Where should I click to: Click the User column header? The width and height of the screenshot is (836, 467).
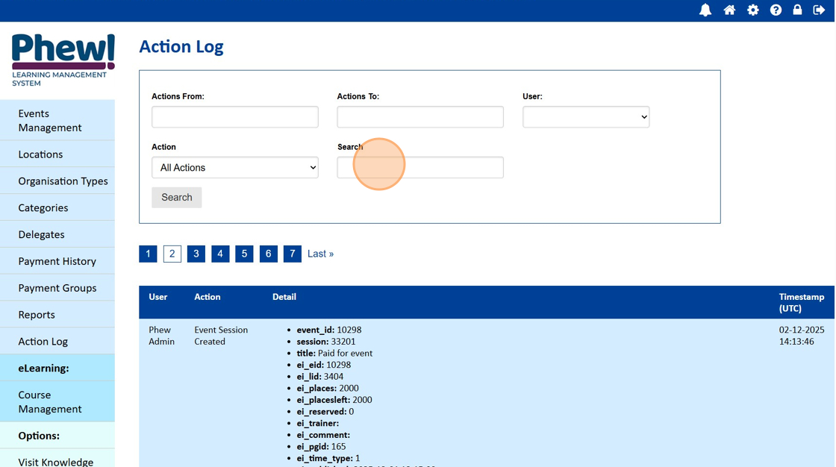click(x=157, y=297)
